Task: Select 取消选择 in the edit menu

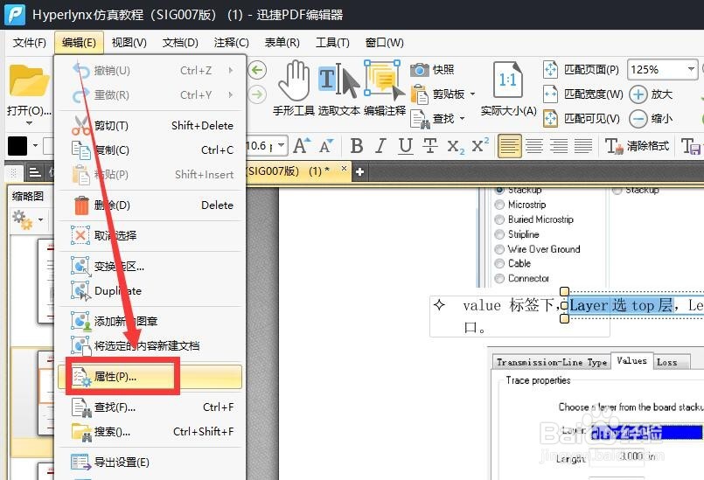Action: [150, 235]
